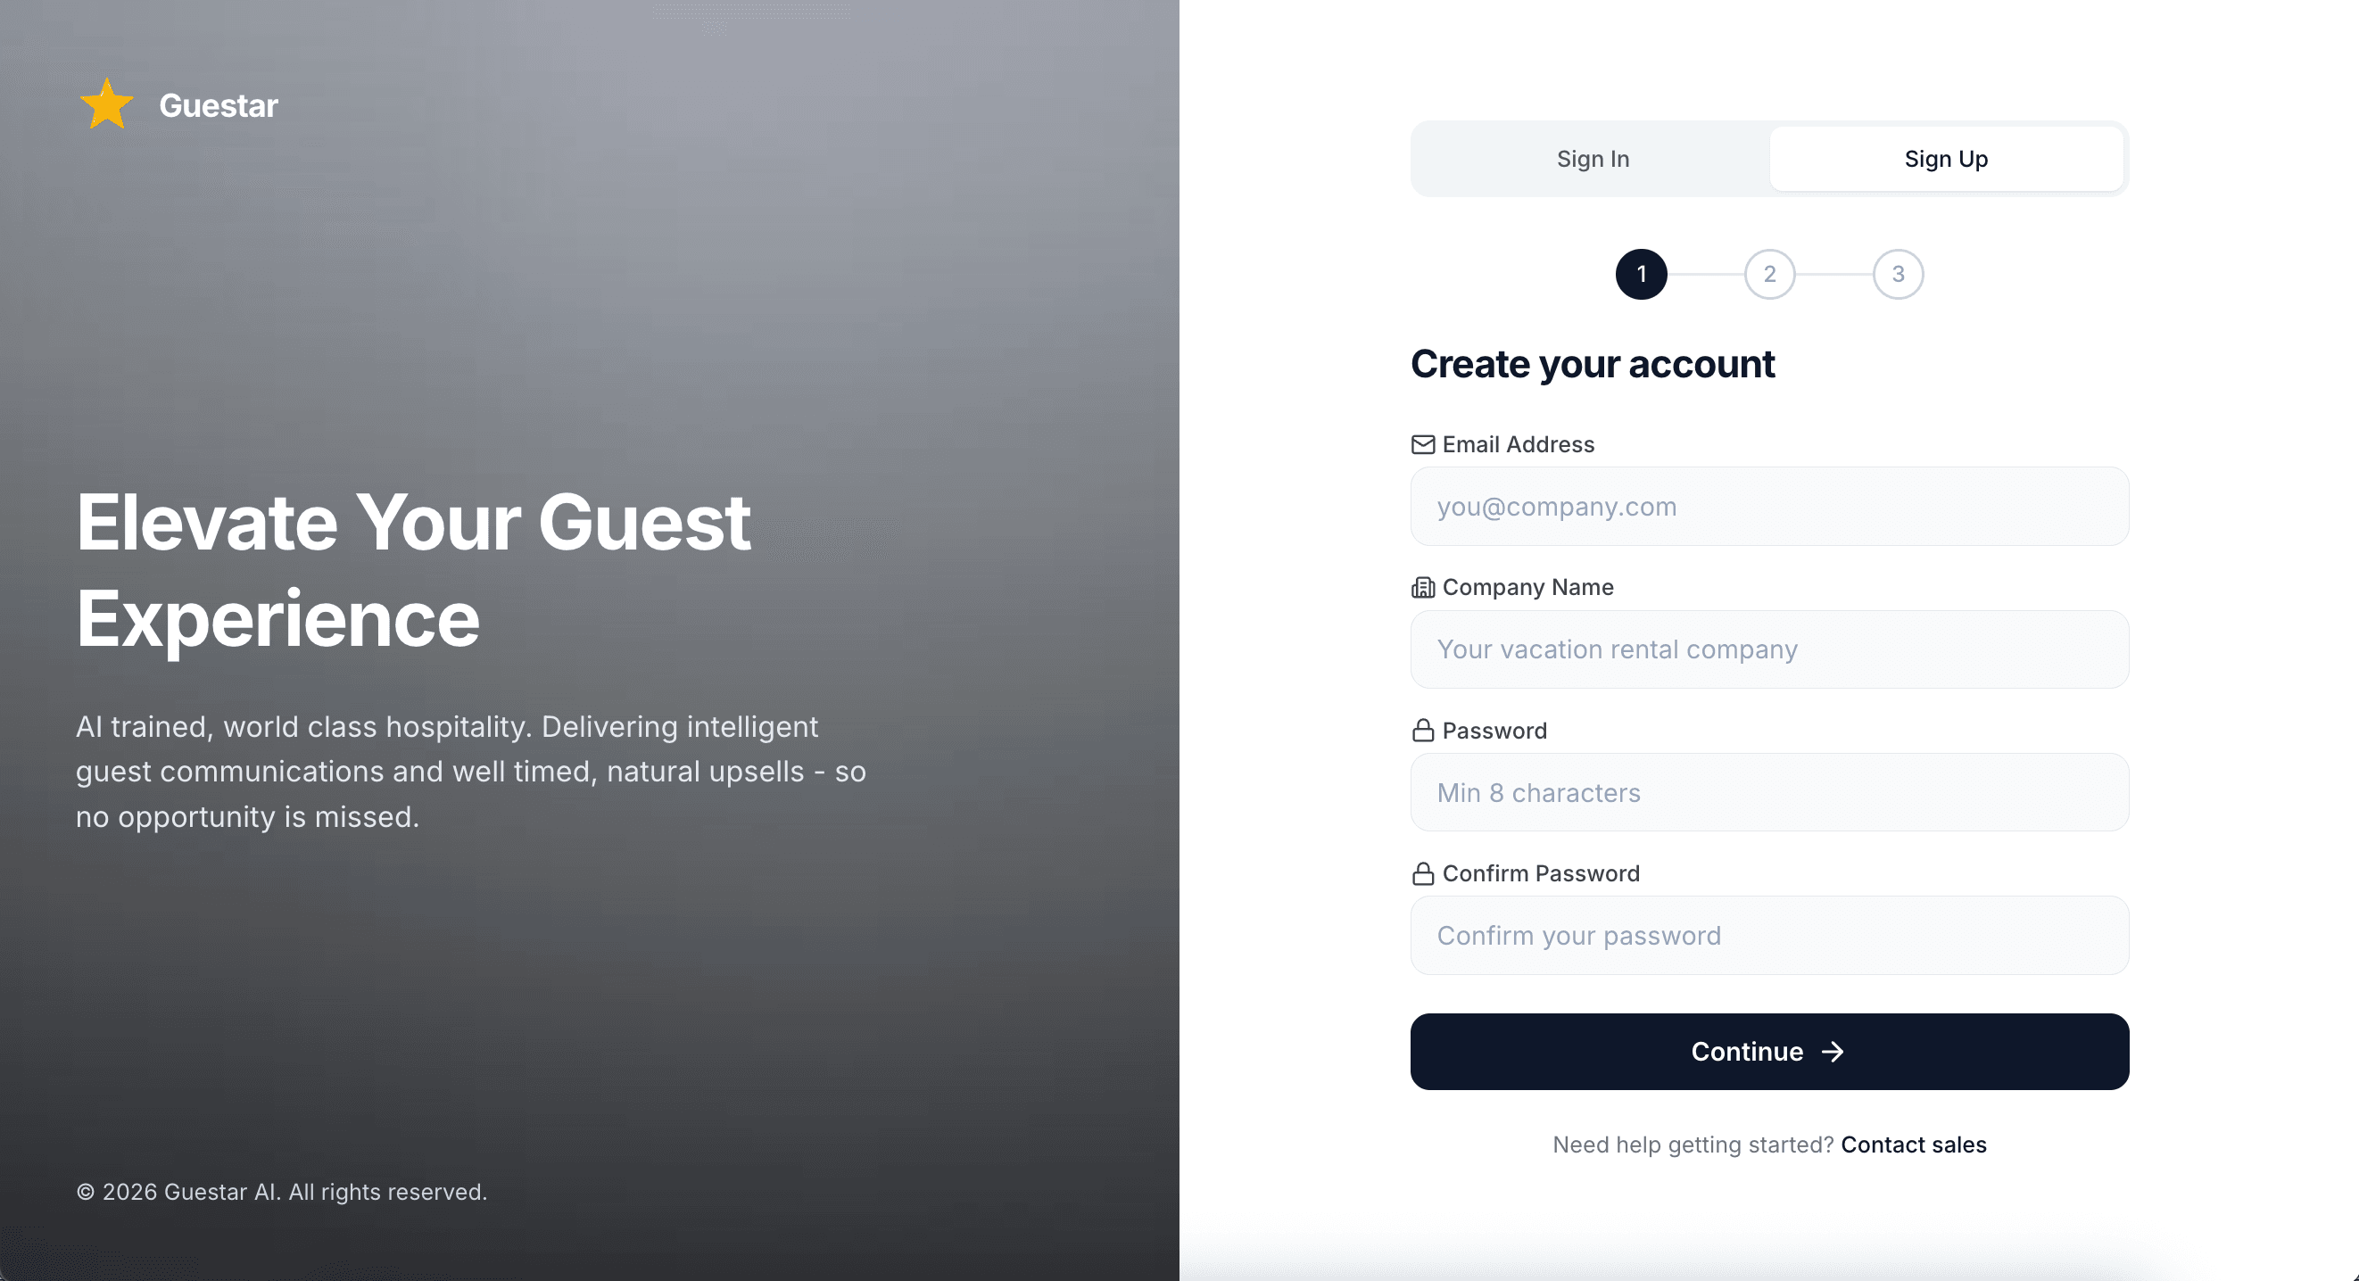Select step 3 circle in the progress indicator
The image size is (2359, 1281).
[1900, 274]
